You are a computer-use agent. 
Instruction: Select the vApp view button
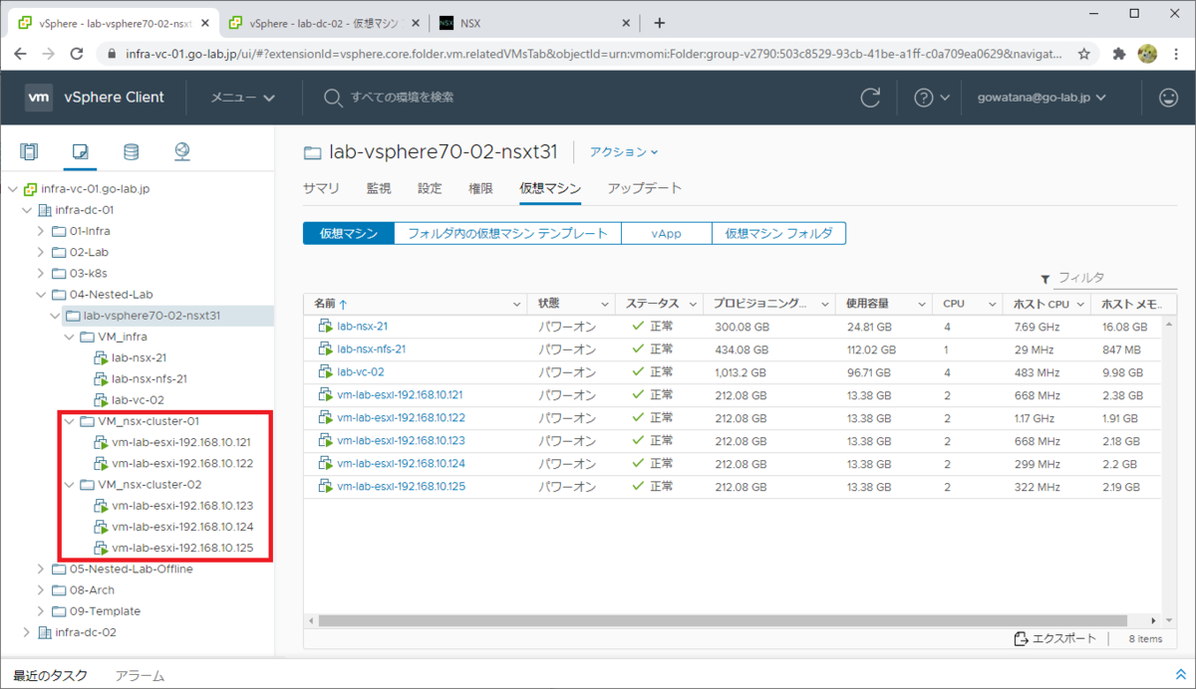point(667,233)
